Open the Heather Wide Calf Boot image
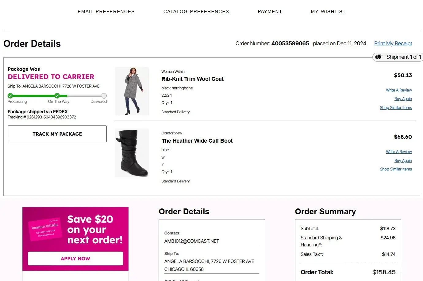423x281 pixels. pos(132,152)
